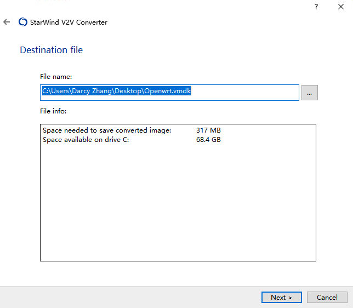Proceed with the Next button
The image size is (353, 308).
[282, 298]
